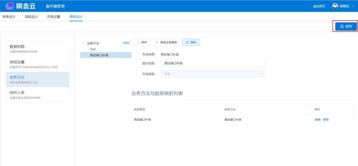The height and width of the screenshot is (166, 358).
Task: Open the 张炳炎 user dropdown arrow
Action: [353, 6]
